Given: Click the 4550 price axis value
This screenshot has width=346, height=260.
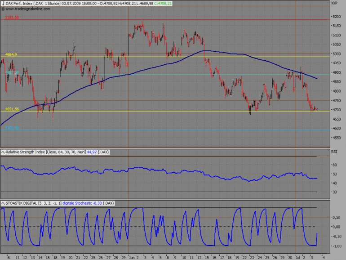Looking at the screenshot, I should 336,138.
